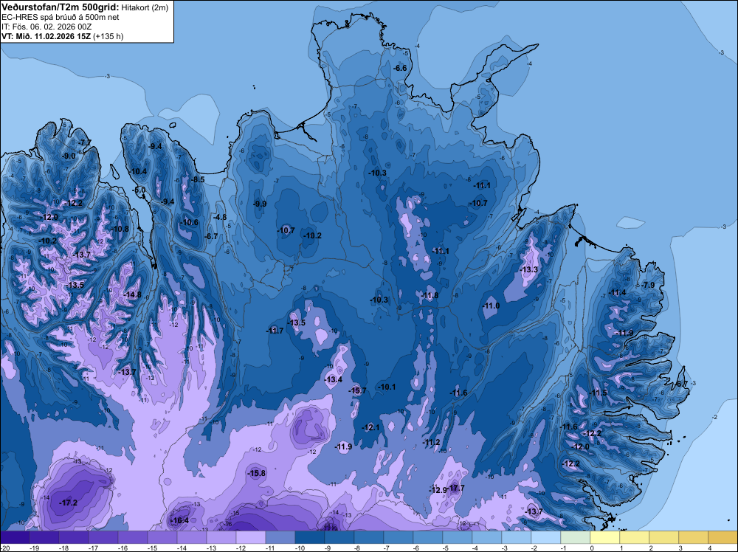
Task: Click the -17.2 temperature value
Action: [x=68, y=503]
